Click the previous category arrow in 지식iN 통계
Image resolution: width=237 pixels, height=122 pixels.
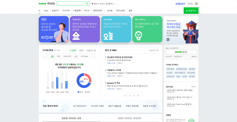pyautogui.click(x=44, y=56)
